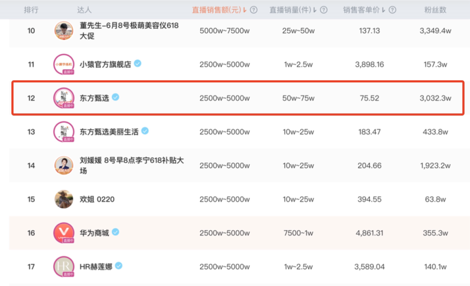Sort by 销售客单价 column arrow
This screenshot has width=470, height=286.
[x=383, y=10]
